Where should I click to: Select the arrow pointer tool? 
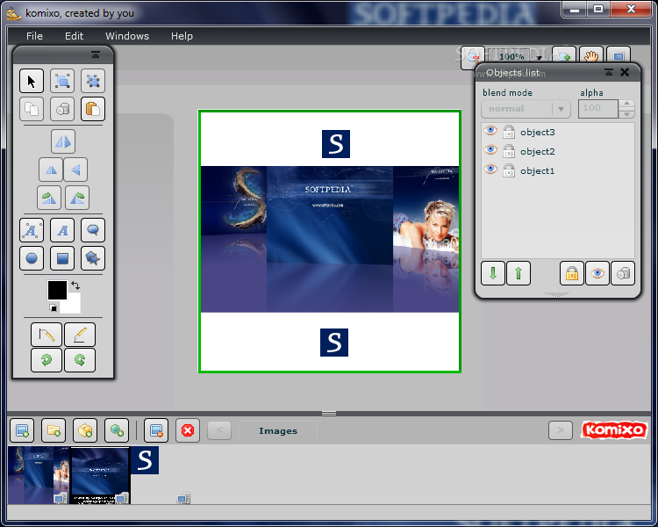click(32, 81)
